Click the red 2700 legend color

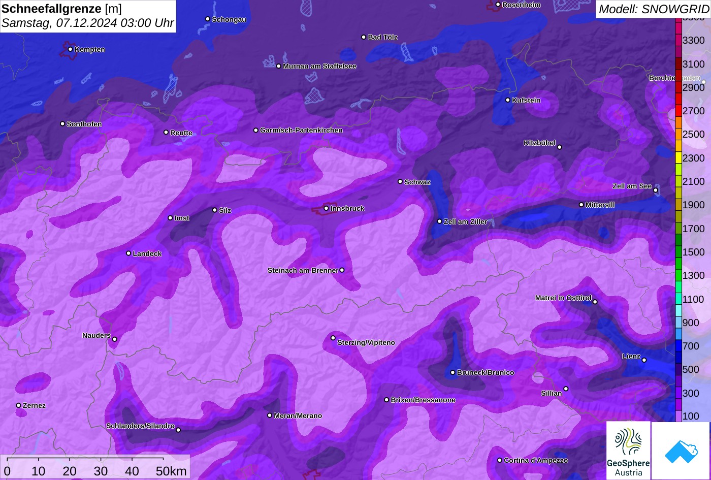click(678, 111)
